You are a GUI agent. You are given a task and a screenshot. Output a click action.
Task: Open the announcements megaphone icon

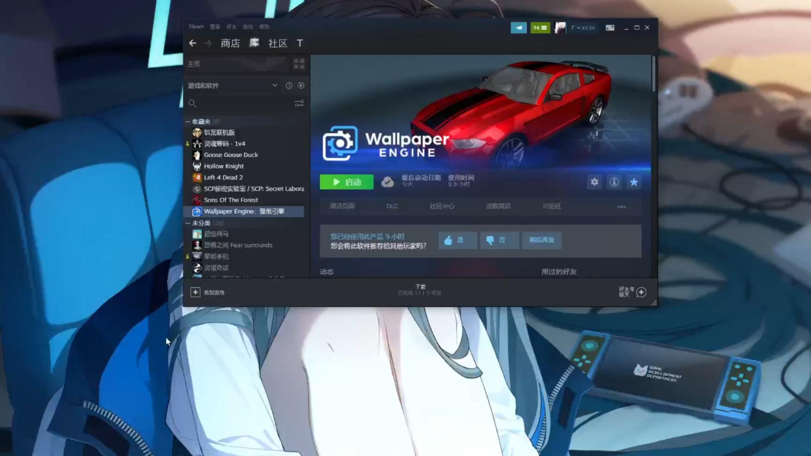[519, 28]
